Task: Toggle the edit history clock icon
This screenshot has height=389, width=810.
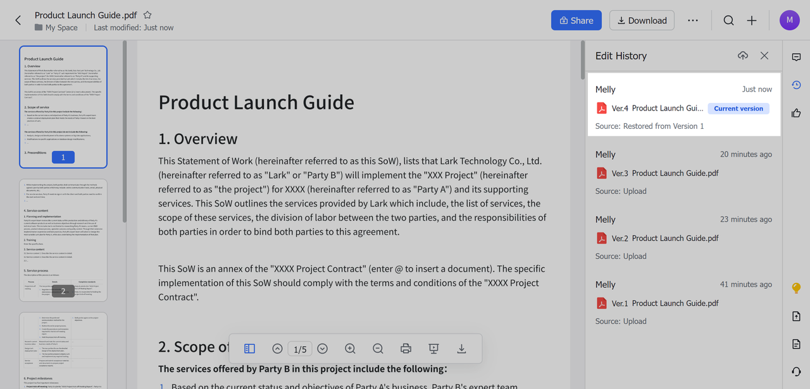Action: (796, 85)
